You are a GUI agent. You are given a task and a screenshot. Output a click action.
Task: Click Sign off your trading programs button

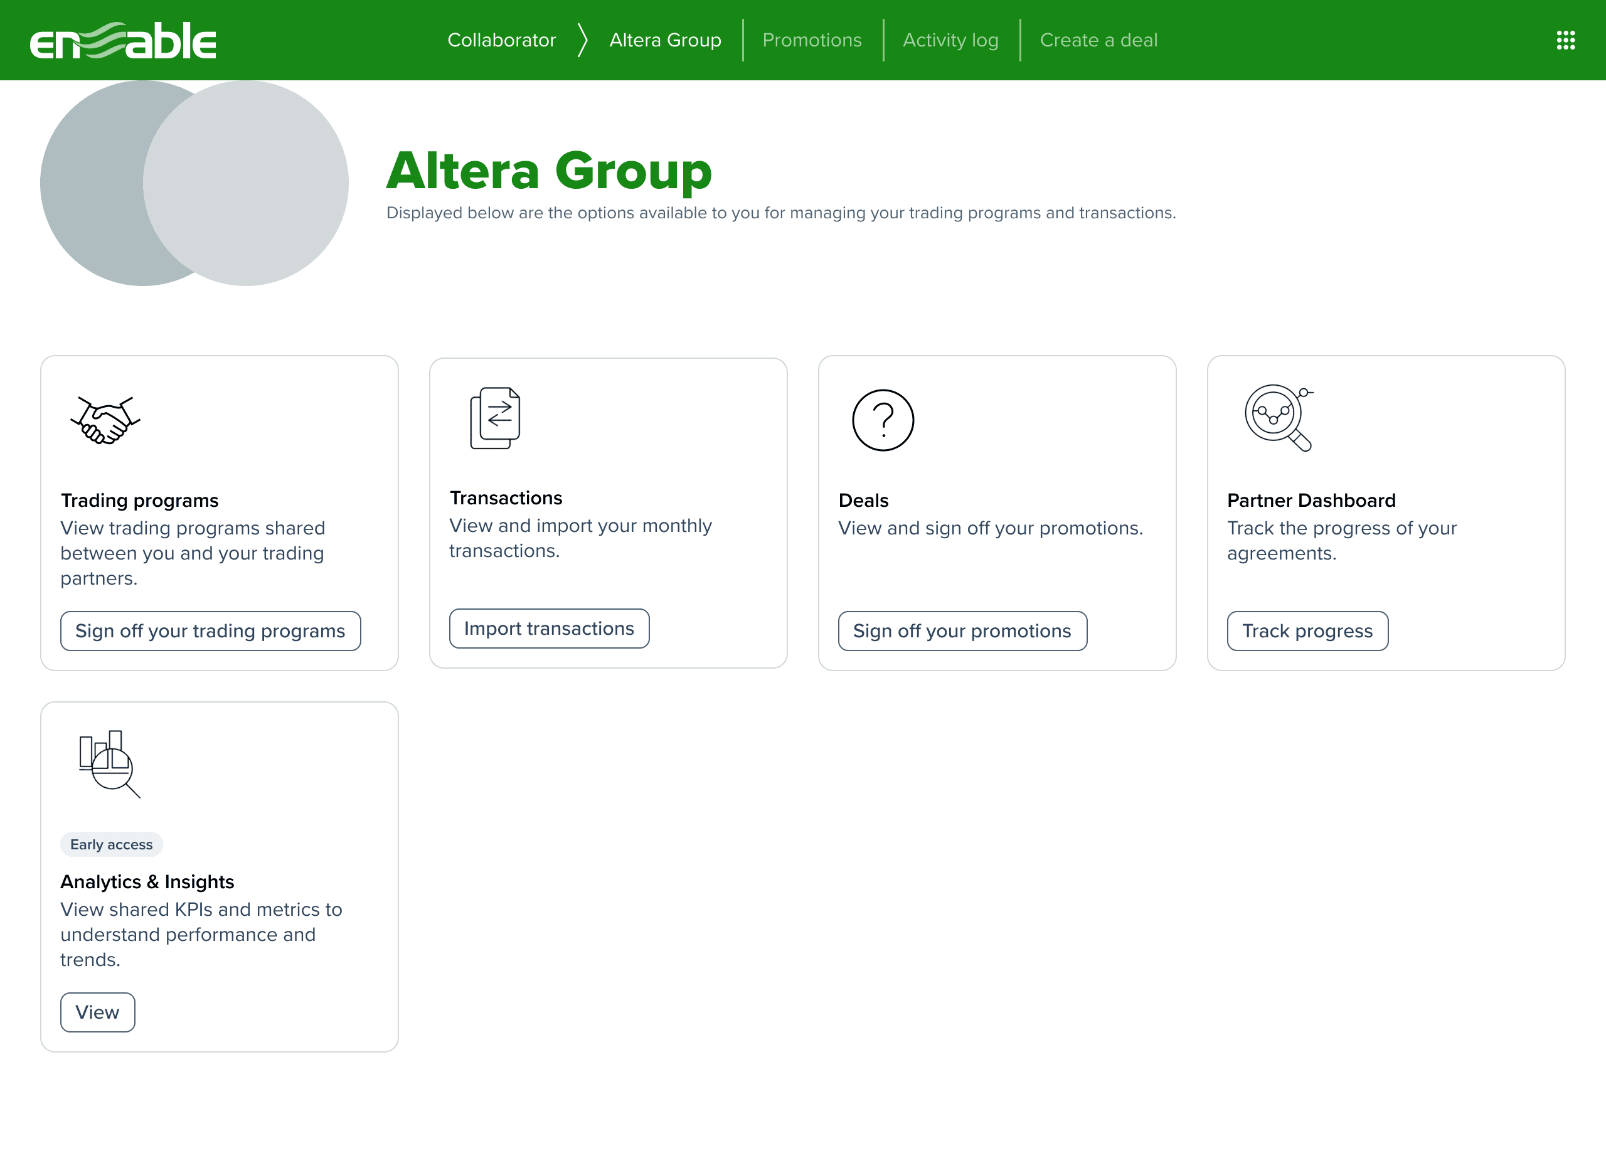[210, 630]
